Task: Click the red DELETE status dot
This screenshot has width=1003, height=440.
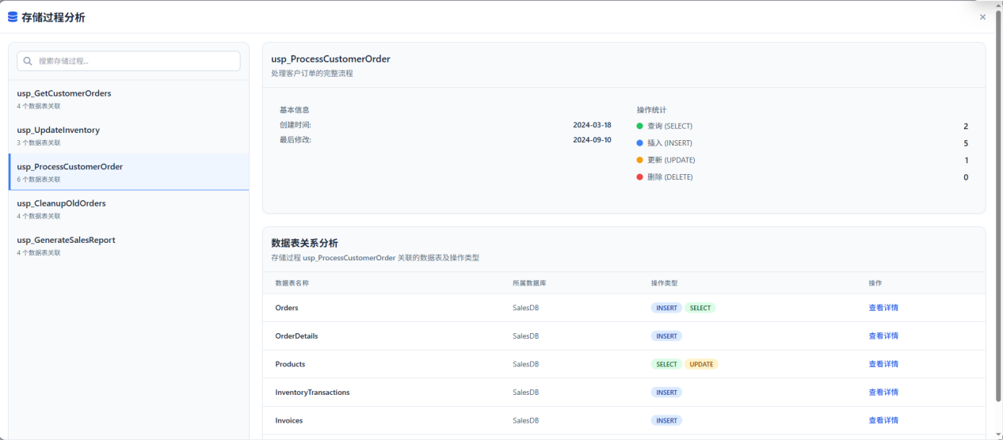Action: click(640, 177)
